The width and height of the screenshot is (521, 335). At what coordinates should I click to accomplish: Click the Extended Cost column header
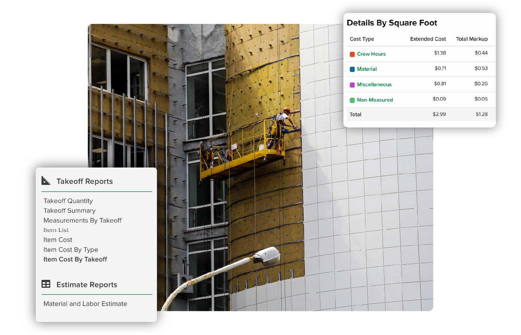point(428,39)
